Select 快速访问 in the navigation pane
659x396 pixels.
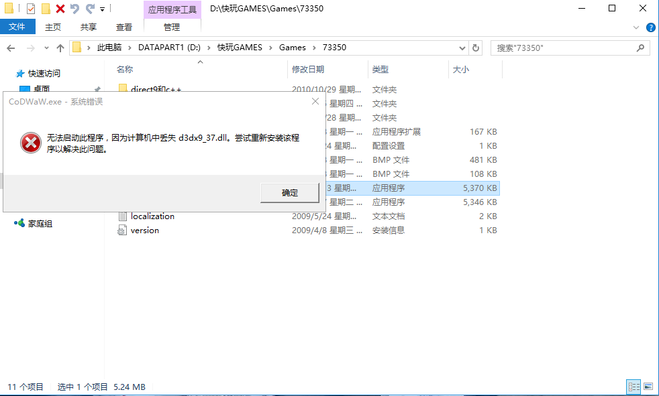[44, 74]
